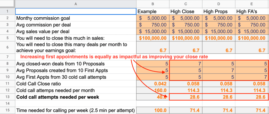This screenshot has width=269, height=114.
Task: Select the column A header
Action: pos(76,4)
